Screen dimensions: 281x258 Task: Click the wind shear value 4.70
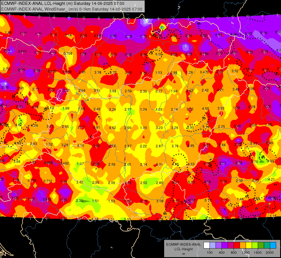(255, 162)
